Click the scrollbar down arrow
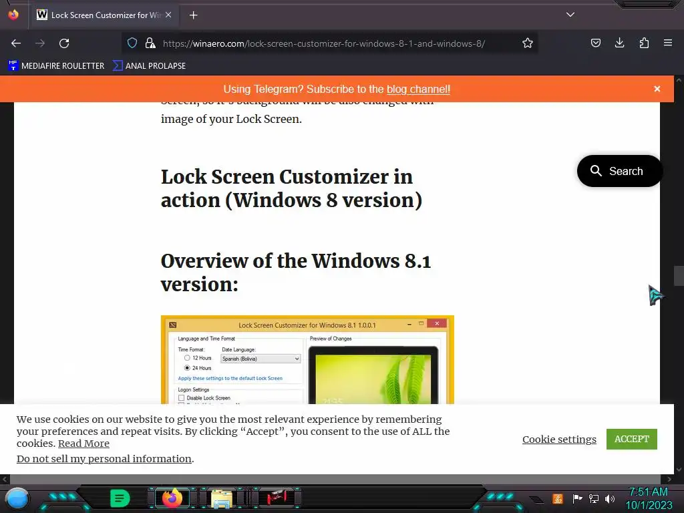 (x=679, y=470)
